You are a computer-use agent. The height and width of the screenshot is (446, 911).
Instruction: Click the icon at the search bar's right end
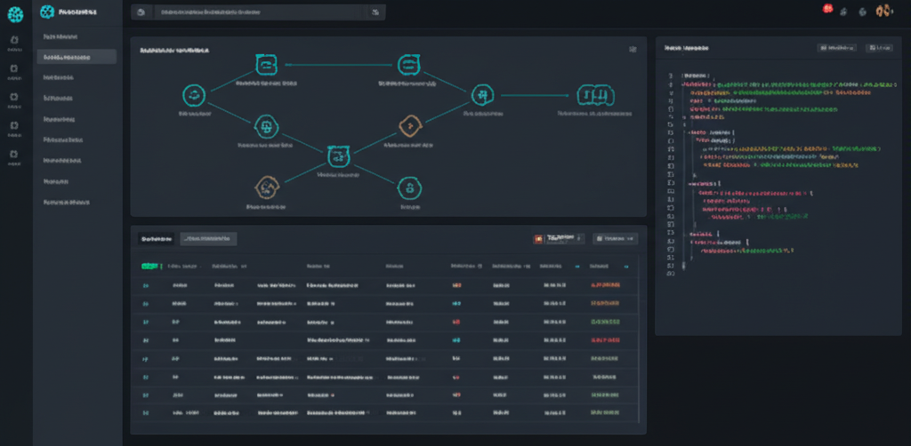[x=375, y=12]
